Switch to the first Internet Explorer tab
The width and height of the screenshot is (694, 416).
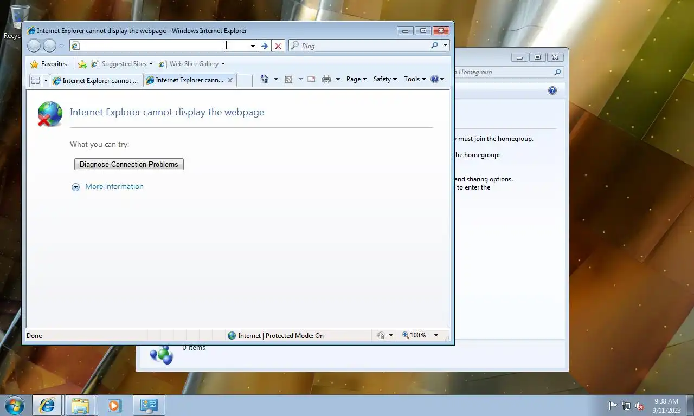pos(97,80)
